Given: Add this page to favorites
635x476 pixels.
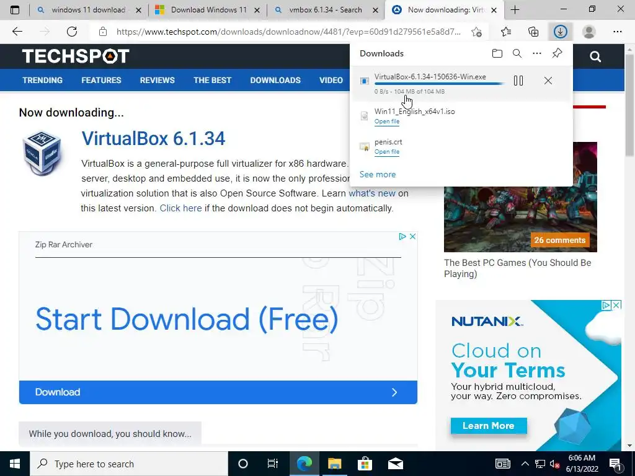Looking at the screenshot, I should (x=477, y=32).
